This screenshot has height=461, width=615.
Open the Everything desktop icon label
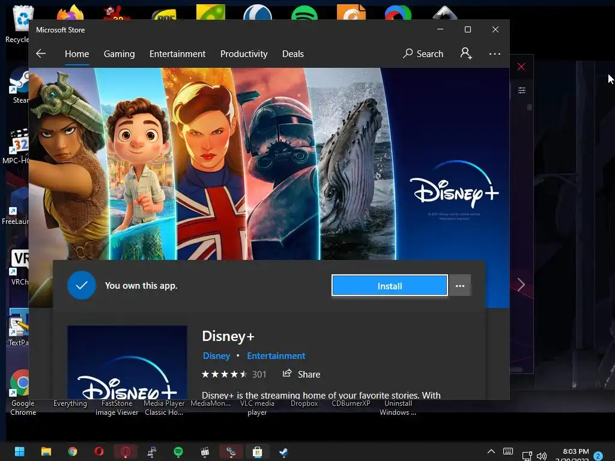[x=70, y=403]
